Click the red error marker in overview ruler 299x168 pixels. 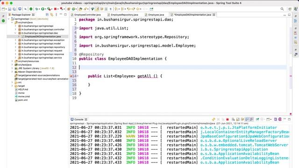pos(291,76)
